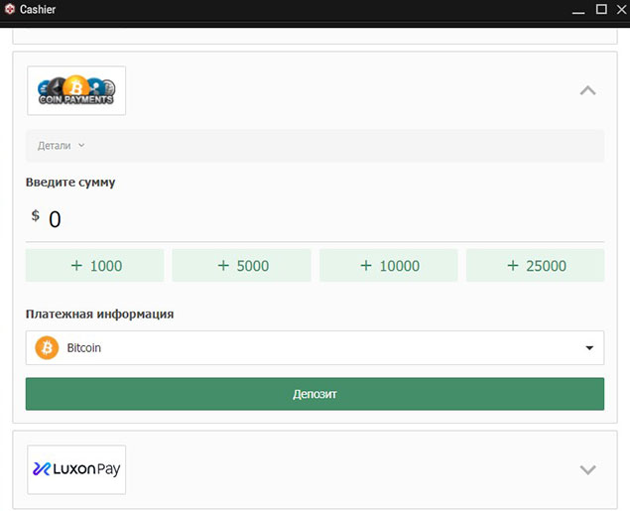Maximize the Cashier window

point(600,9)
